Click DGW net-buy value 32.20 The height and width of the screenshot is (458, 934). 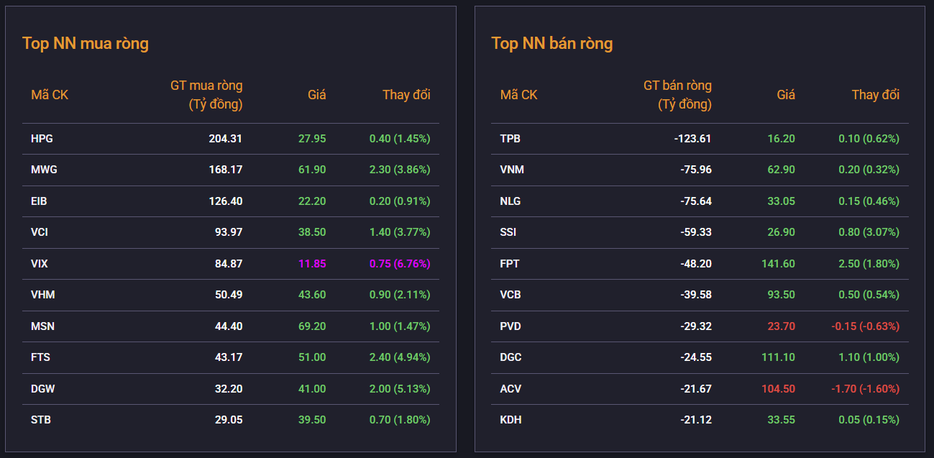point(229,389)
